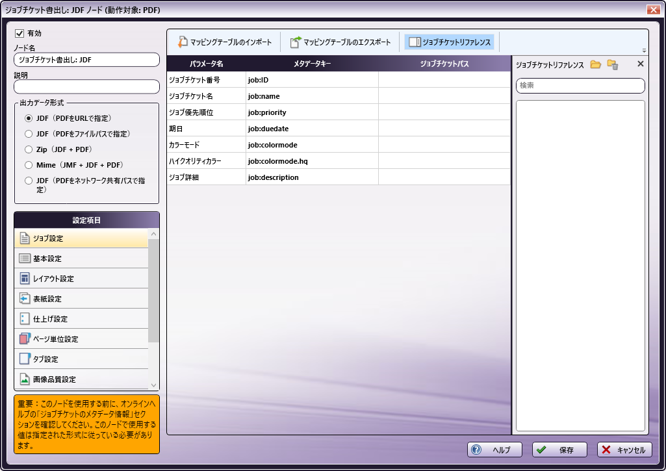Viewport: 666px width, 471px height.
Task: Open 基本設定 settings item
Action: coord(81,258)
